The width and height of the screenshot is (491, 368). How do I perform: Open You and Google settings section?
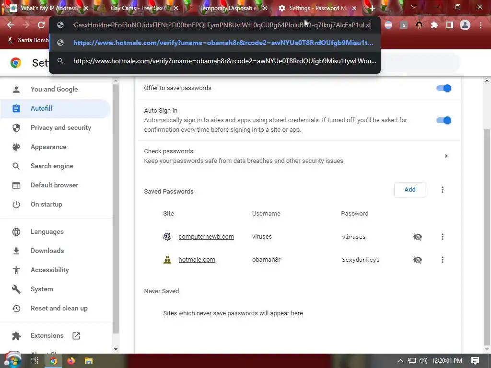point(55,90)
